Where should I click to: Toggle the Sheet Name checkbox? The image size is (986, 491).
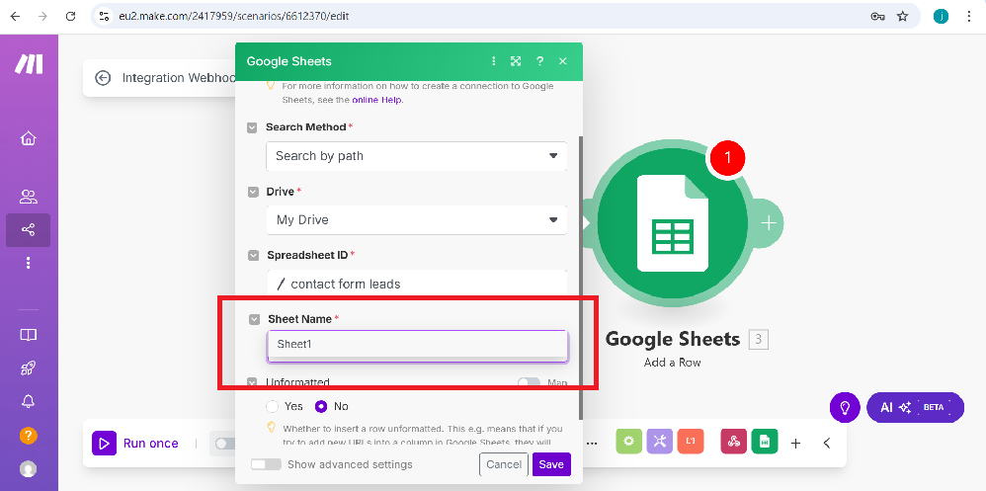coord(254,319)
